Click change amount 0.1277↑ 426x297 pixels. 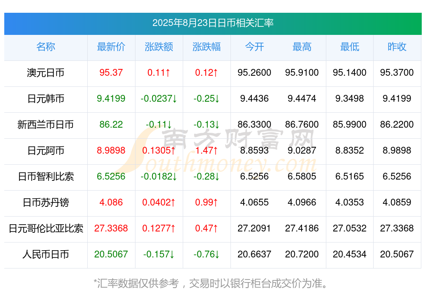click(159, 228)
